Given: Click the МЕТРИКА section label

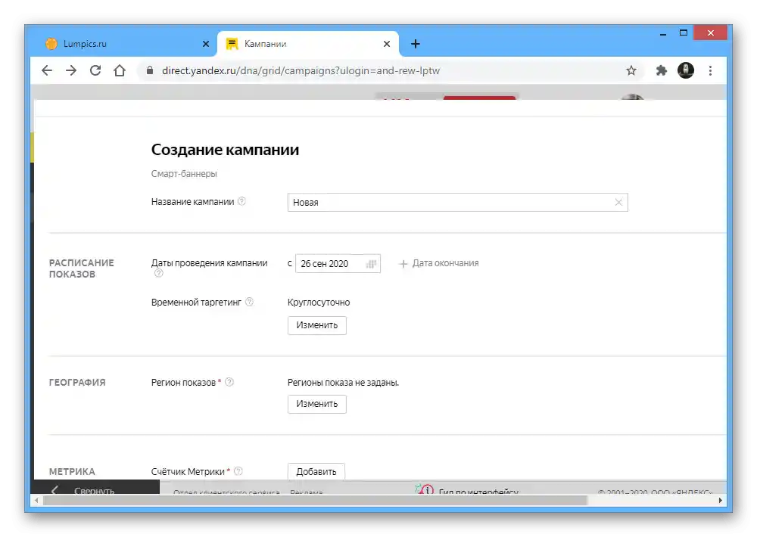Looking at the screenshot, I should 72,471.
